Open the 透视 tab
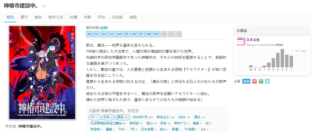312x132 pixels. pyautogui.click(x=133, y=17)
